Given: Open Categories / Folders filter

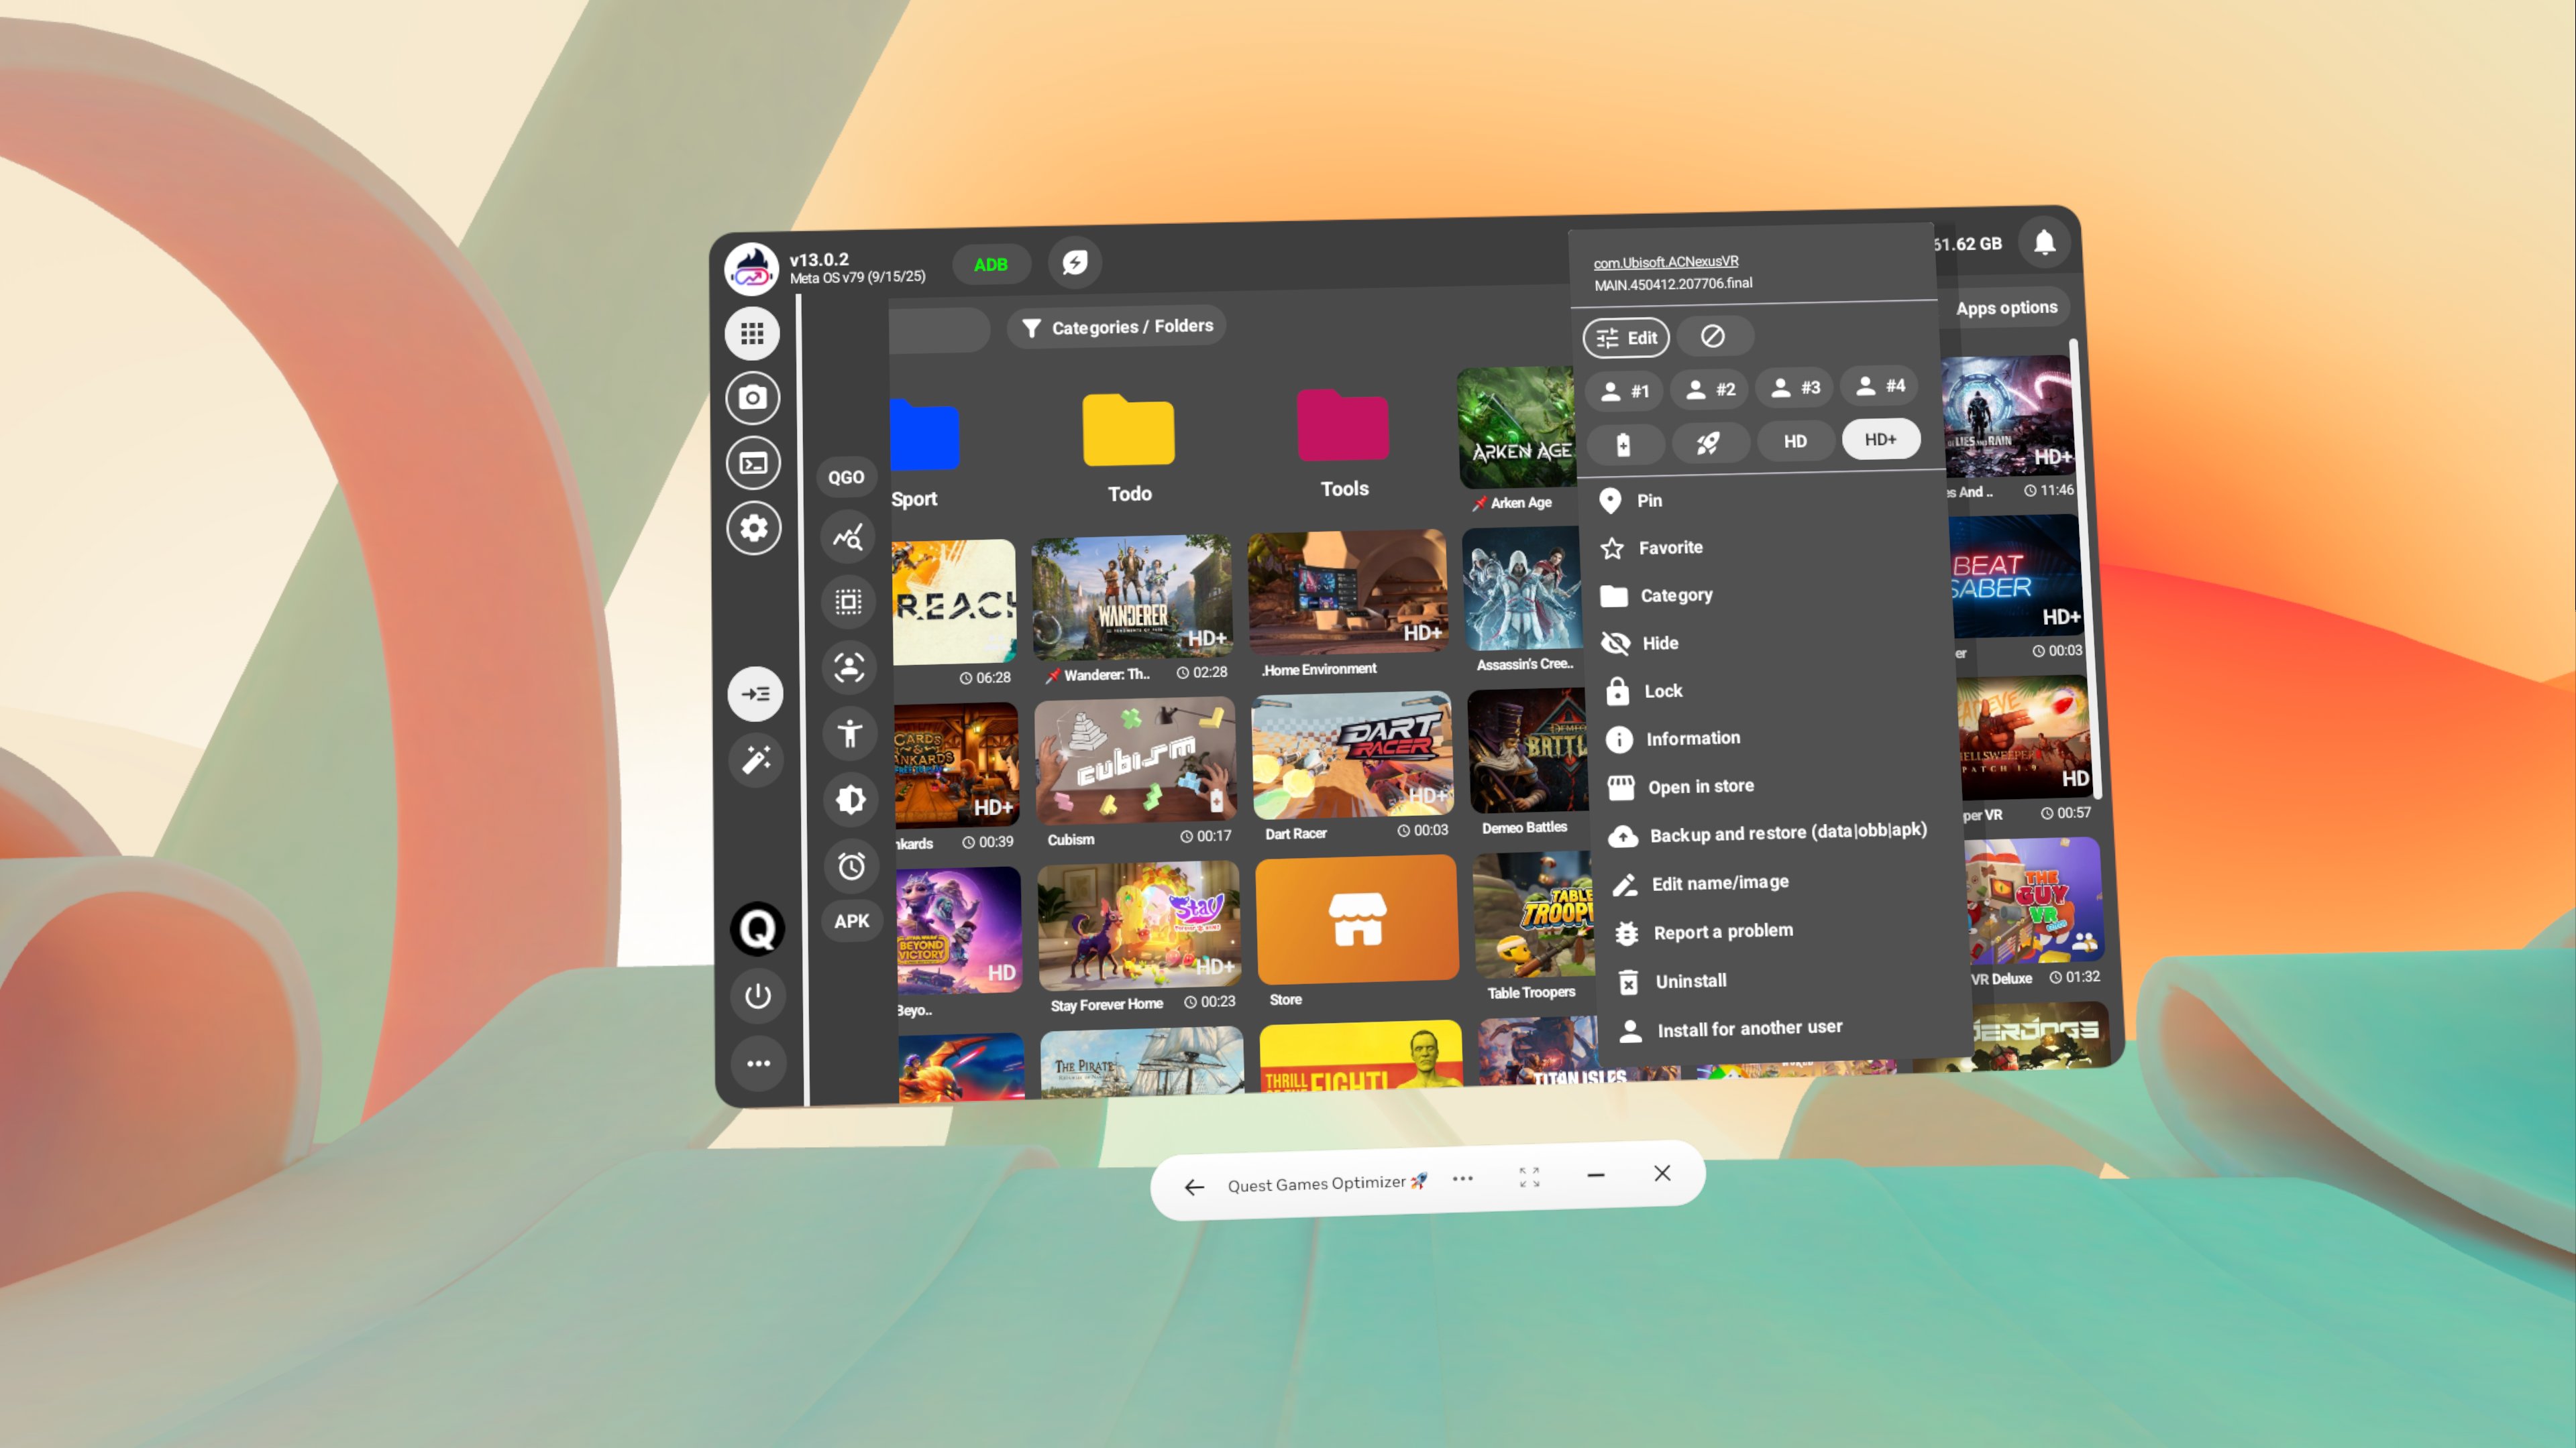Looking at the screenshot, I should (x=1116, y=326).
